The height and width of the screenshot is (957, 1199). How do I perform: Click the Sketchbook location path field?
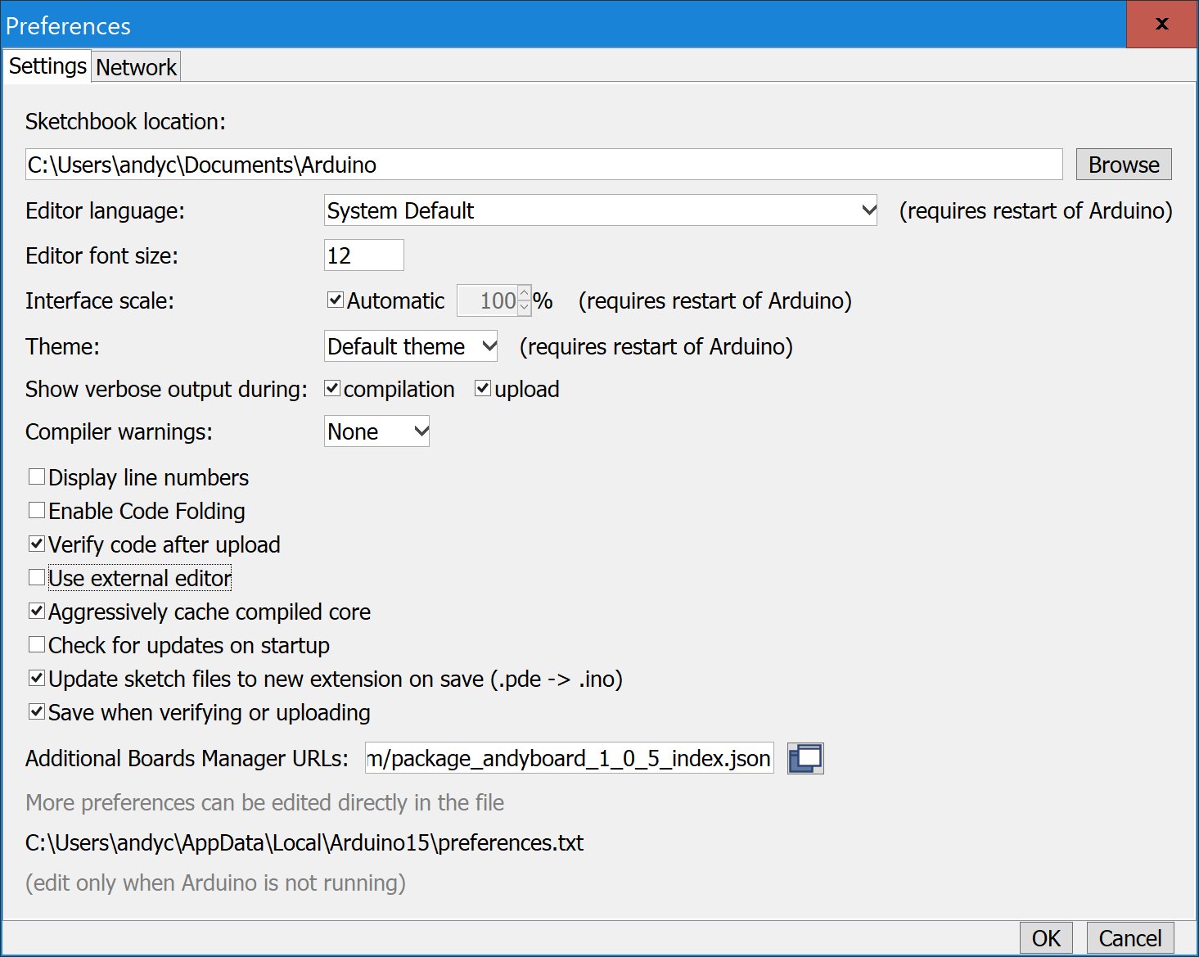point(544,165)
